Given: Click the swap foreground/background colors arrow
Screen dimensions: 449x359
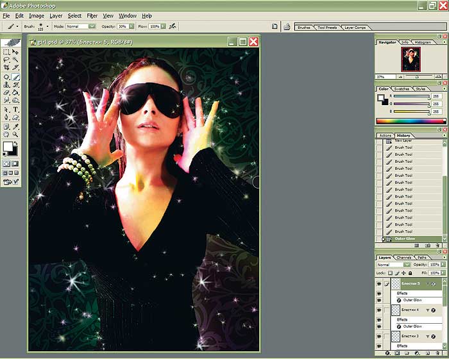Looking at the screenshot, I should pos(16,143).
